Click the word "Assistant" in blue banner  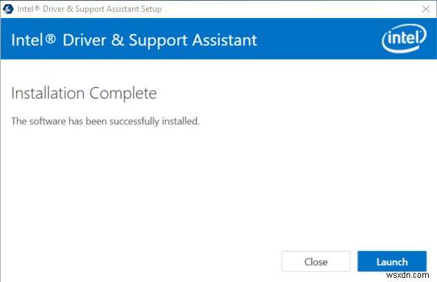[221, 39]
